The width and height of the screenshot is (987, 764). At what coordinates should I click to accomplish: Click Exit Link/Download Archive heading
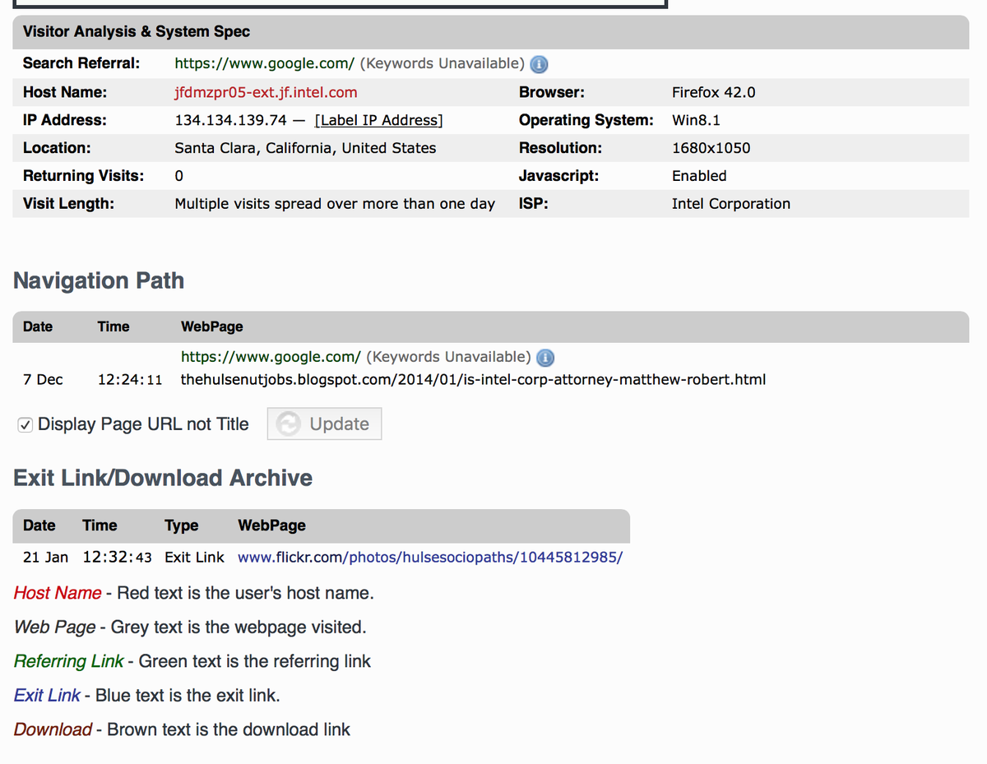click(163, 478)
